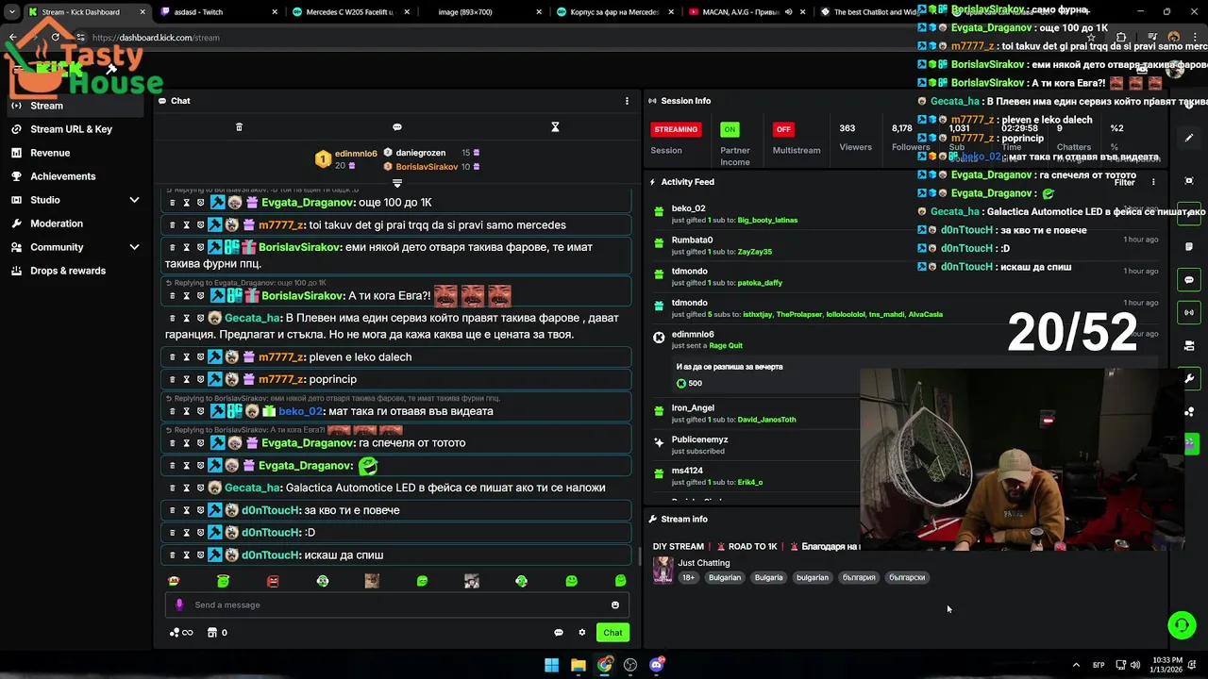Switch БГР keyboard language in tray

[1099, 665]
